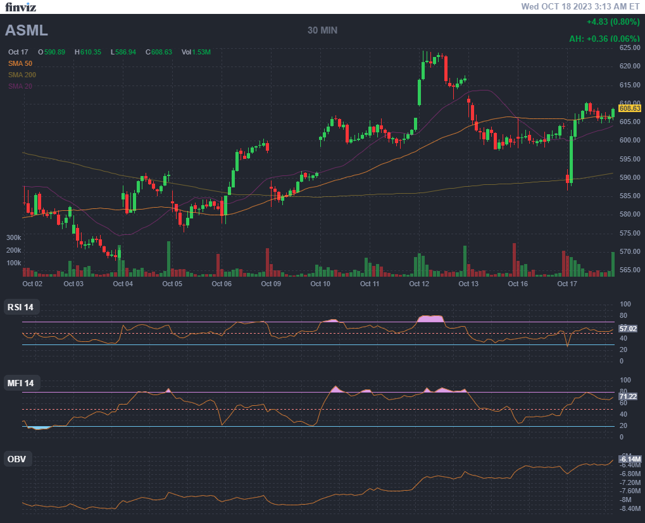
Task: Click the ASML ticker symbol
Action: pyautogui.click(x=27, y=30)
